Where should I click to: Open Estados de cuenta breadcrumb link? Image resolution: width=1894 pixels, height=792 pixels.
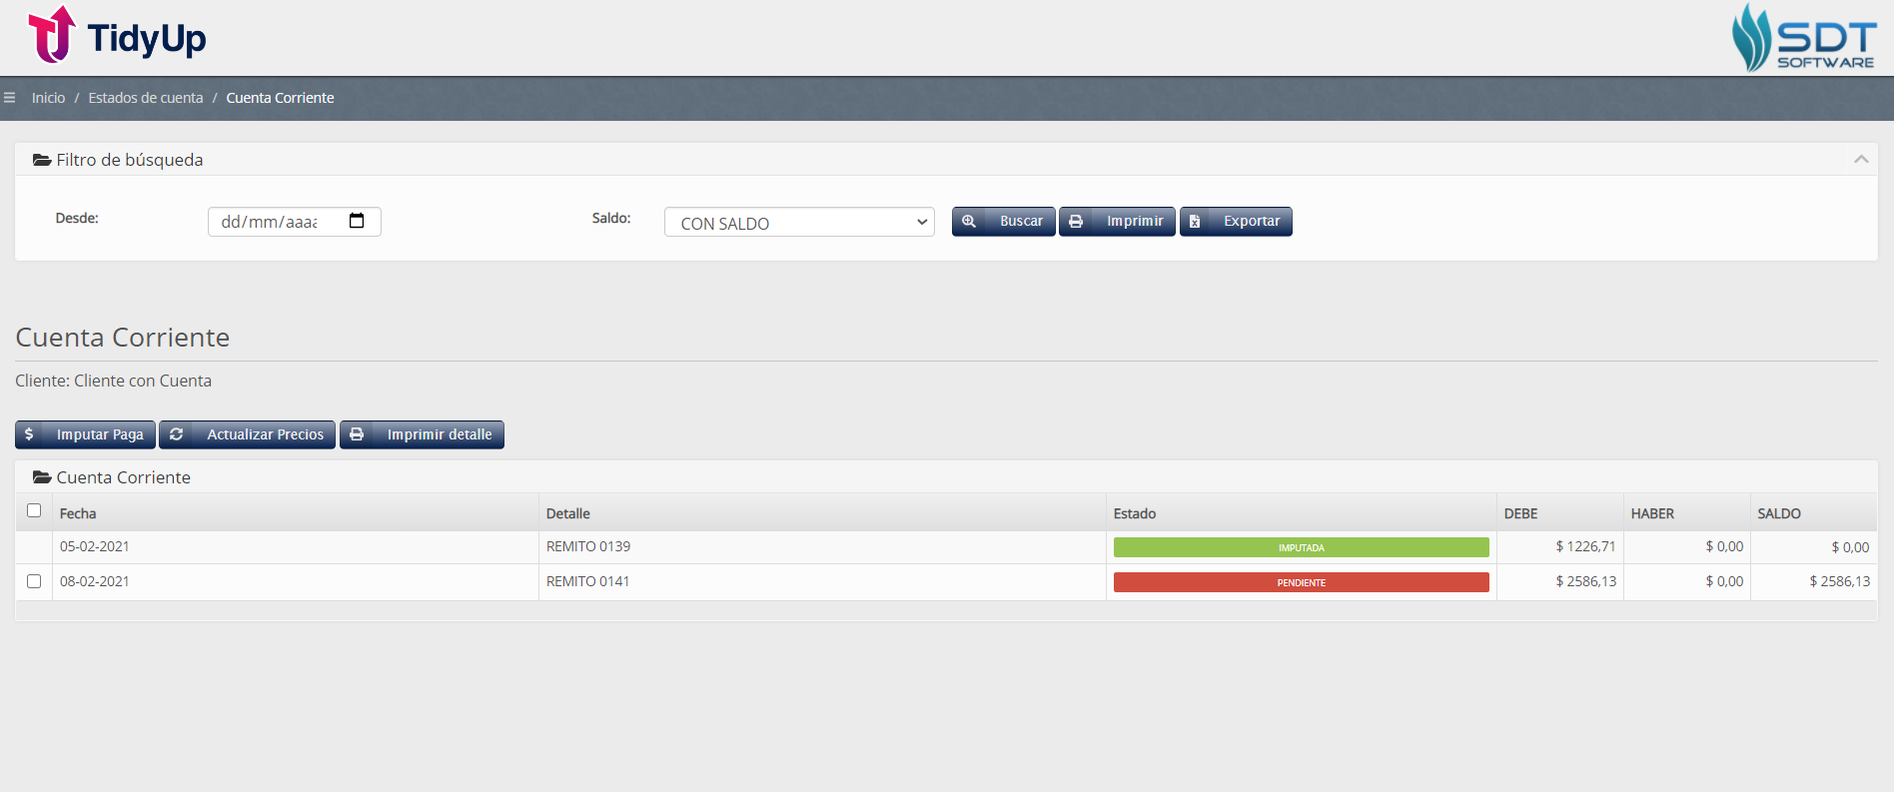146,98
